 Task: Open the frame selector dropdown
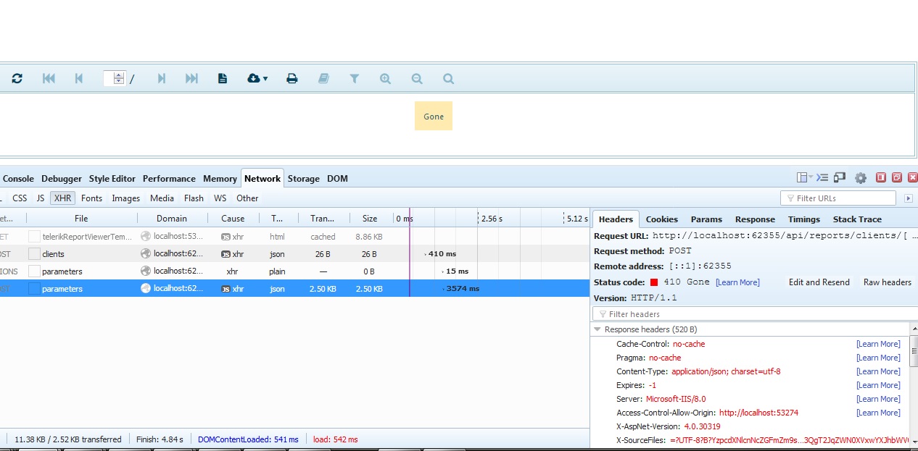(x=804, y=178)
